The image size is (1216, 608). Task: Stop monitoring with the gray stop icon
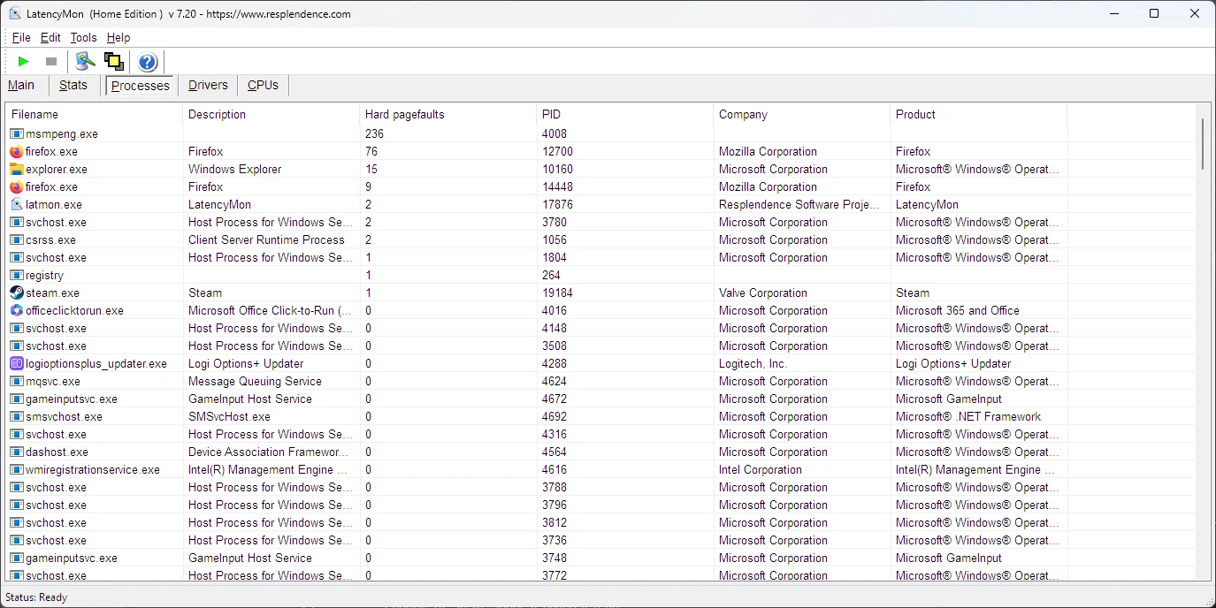[51, 62]
